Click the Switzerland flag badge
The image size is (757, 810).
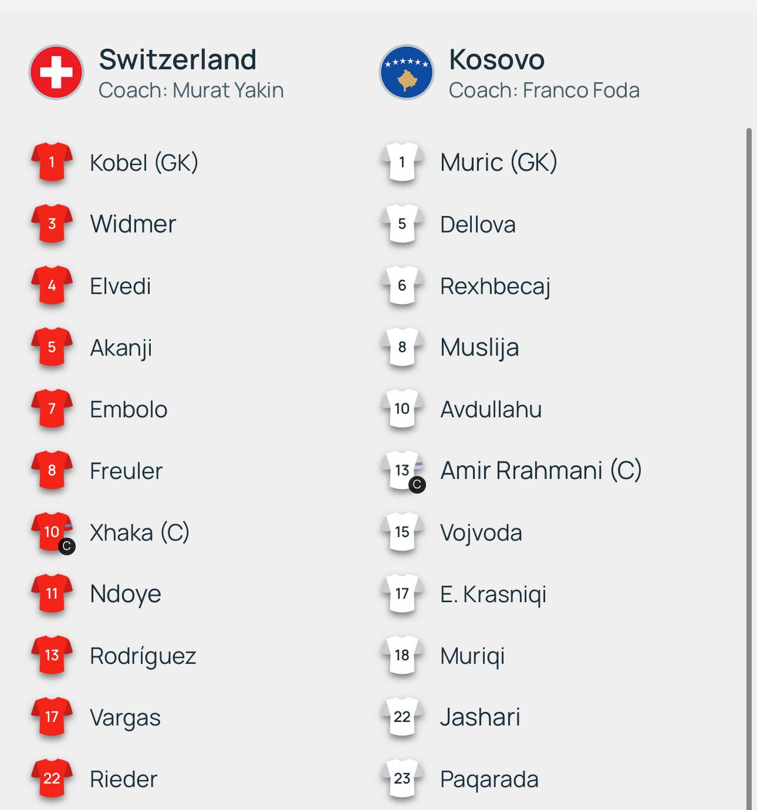[56, 72]
